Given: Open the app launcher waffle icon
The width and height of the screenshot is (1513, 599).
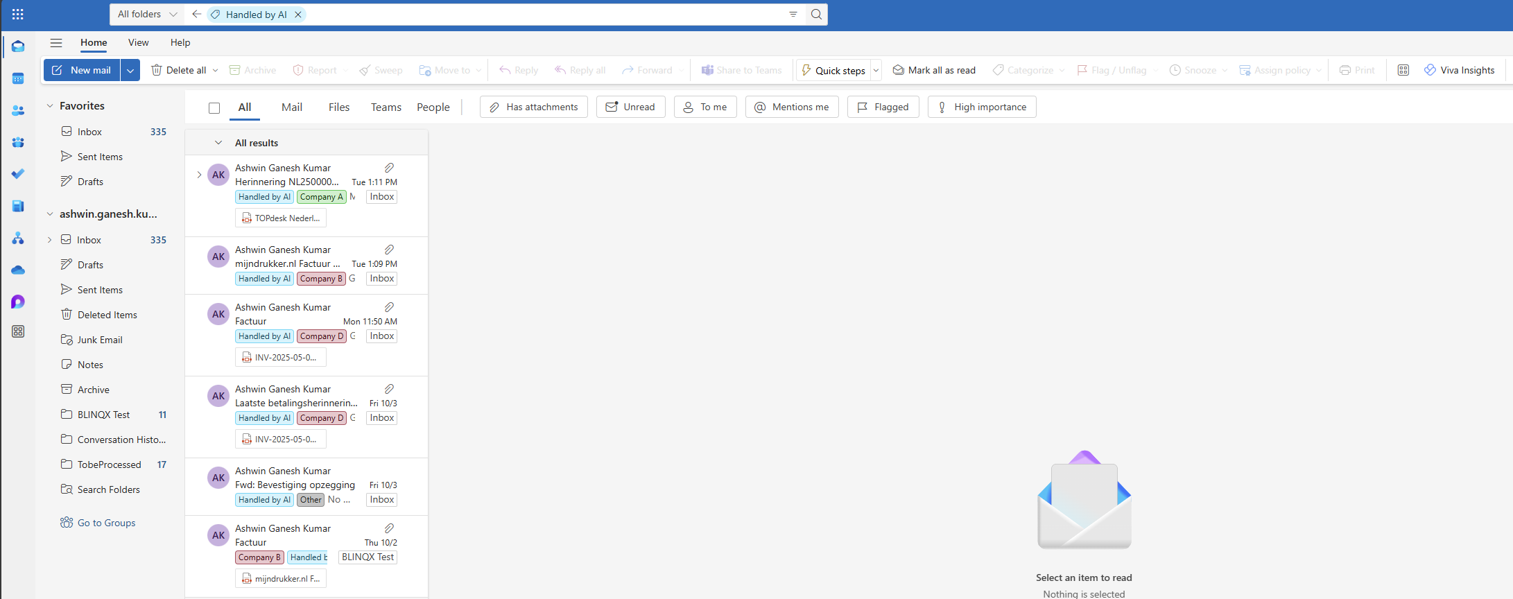Looking at the screenshot, I should [18, 14].
